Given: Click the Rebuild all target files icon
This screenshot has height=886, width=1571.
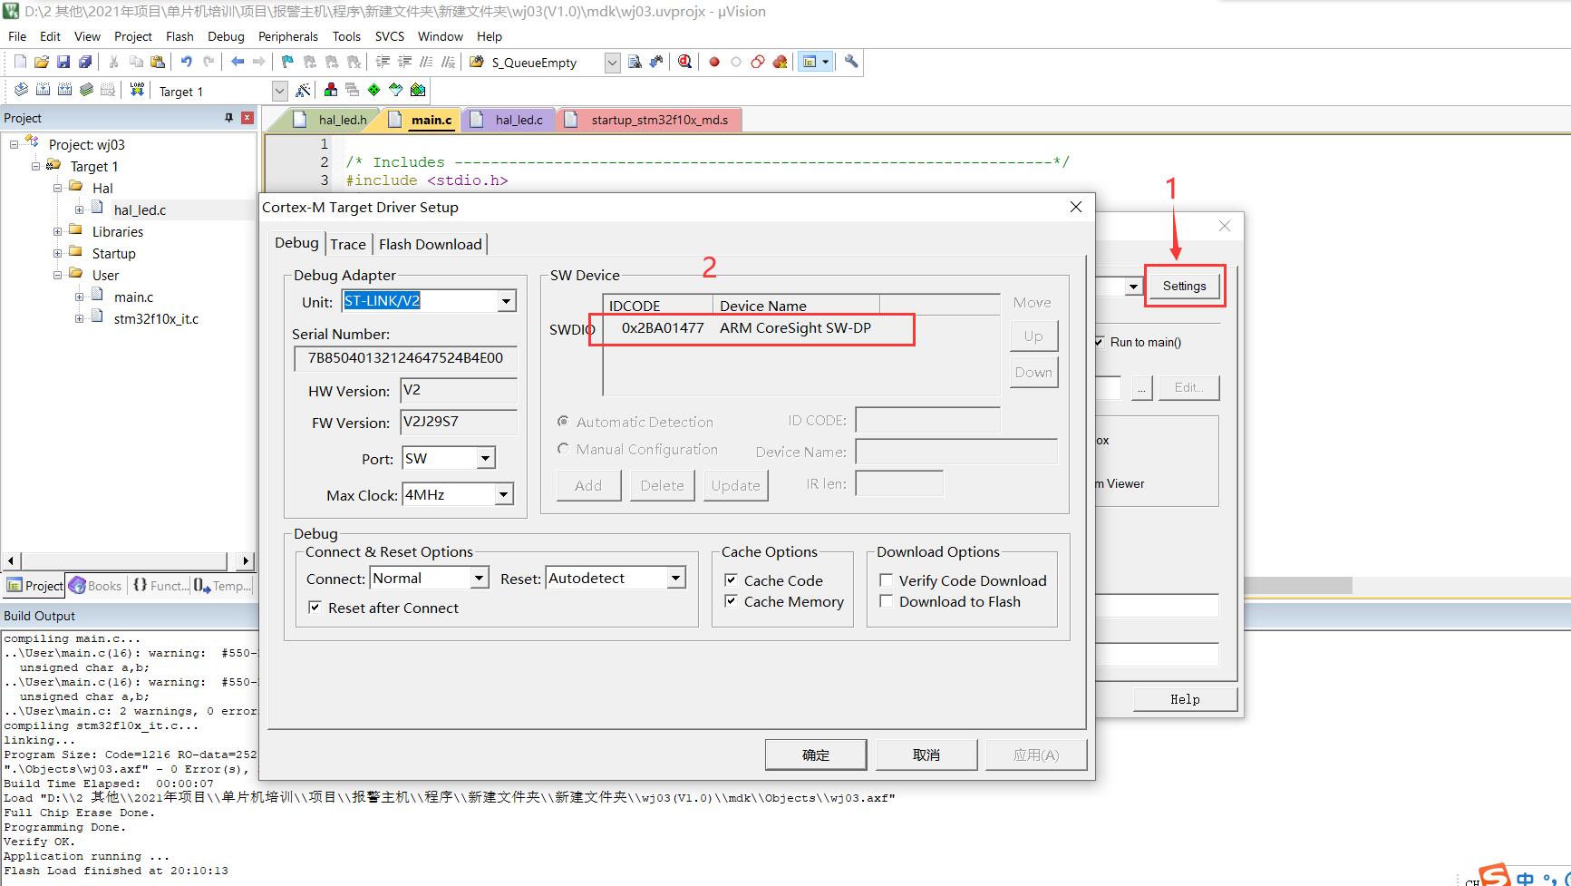Looking at the screenshot, I should (63, 90).
